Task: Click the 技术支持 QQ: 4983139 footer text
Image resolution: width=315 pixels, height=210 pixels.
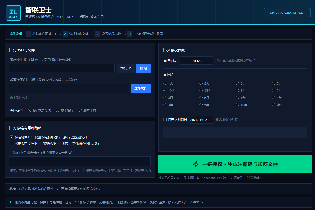Action: 186,202
